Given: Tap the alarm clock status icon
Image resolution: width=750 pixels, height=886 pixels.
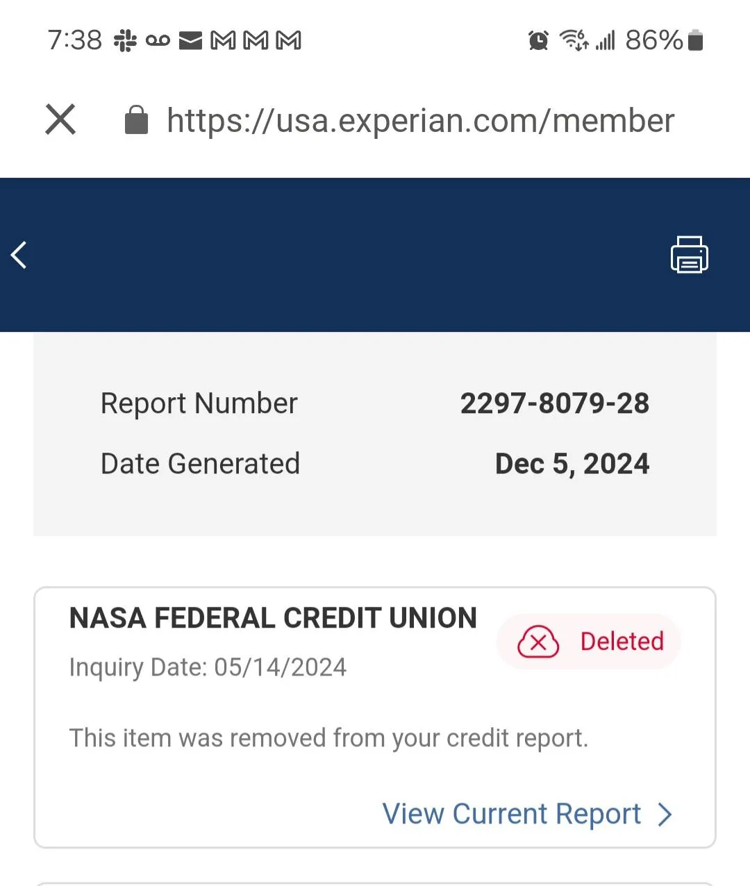Looking at the screenshot, I should pyautogui.click(x=538, y=41).
